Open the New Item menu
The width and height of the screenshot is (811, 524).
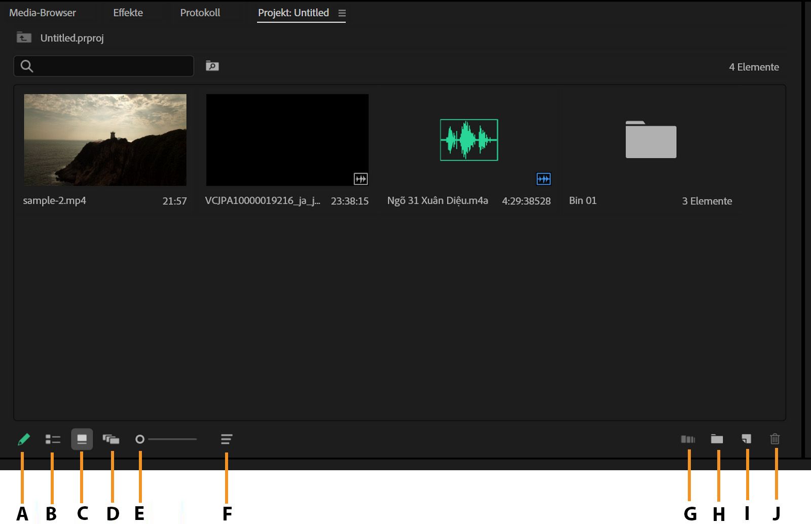[x=747, y=439]
